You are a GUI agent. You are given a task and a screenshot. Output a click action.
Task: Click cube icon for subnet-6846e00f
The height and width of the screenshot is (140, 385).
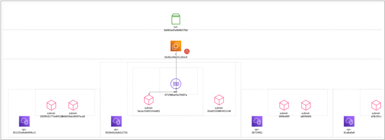tap(284, 105)
